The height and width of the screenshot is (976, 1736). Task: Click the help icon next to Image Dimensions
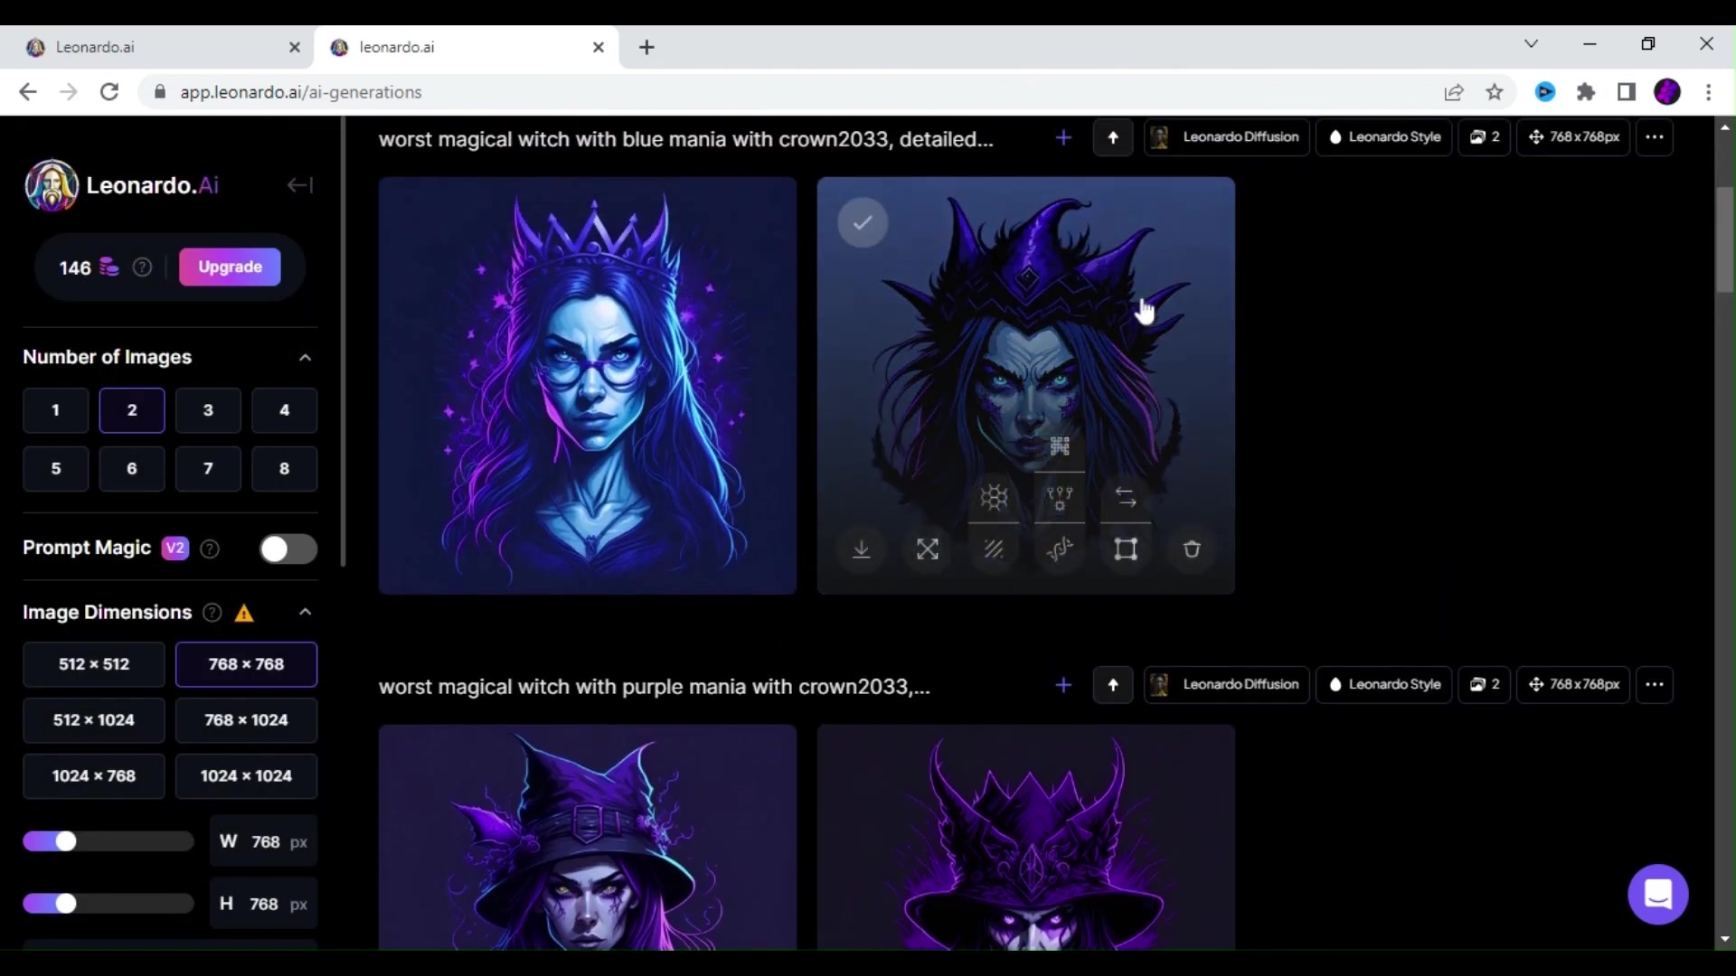click(x=212, y=613)
